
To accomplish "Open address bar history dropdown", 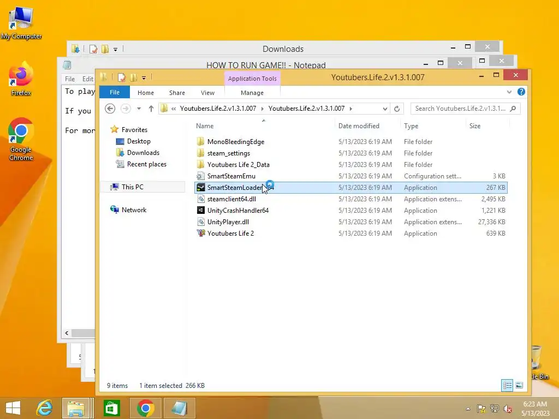I will [x=385, y=109].
